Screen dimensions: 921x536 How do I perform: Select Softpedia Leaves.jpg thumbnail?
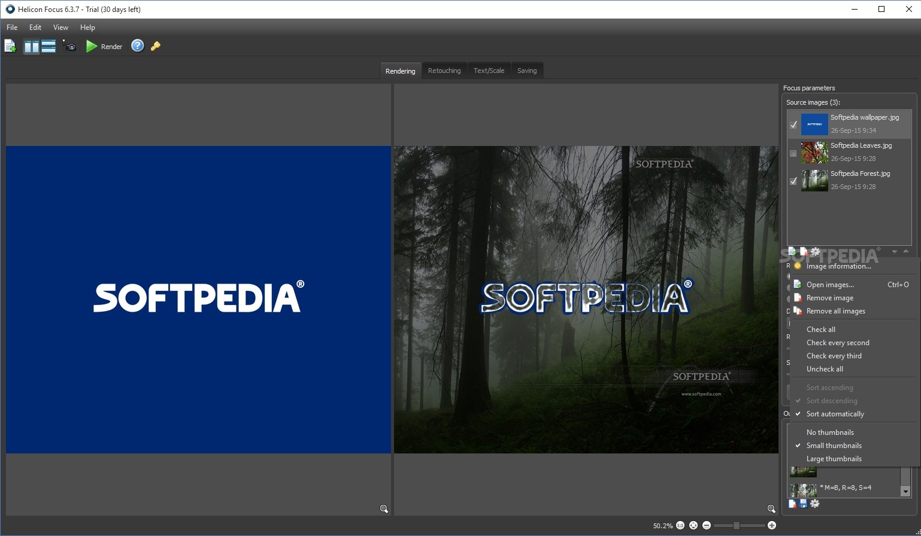tap(814, 153)
